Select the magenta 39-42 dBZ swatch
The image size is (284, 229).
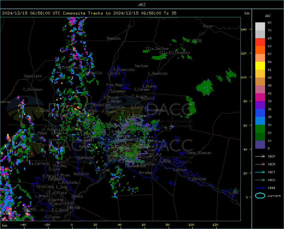coord(260,97)
